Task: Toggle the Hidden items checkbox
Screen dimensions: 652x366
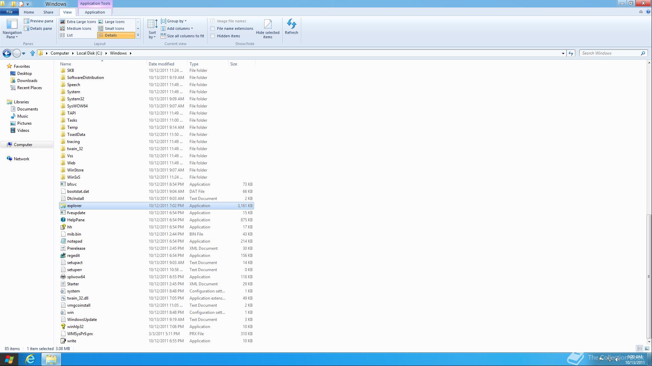Action: tap(213, 36)
